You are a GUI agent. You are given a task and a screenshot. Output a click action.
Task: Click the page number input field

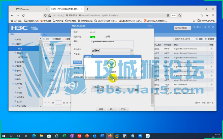[x=58, y=103]
